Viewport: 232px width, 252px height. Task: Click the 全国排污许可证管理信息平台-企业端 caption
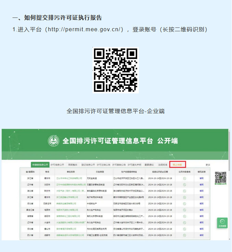click(x=115, y=111)
